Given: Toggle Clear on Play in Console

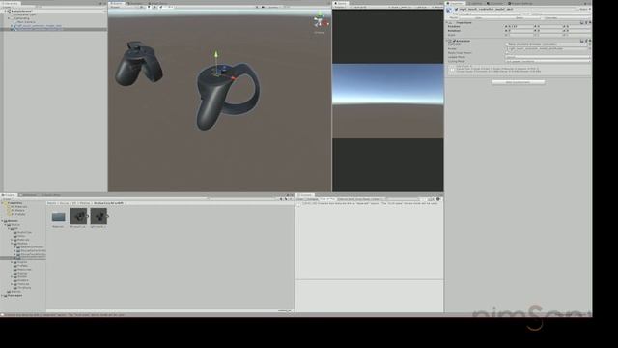Looking at the screenshot, I should click(326, 199).
